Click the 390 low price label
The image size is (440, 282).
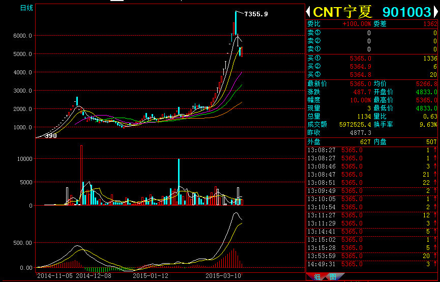(51, 136)
